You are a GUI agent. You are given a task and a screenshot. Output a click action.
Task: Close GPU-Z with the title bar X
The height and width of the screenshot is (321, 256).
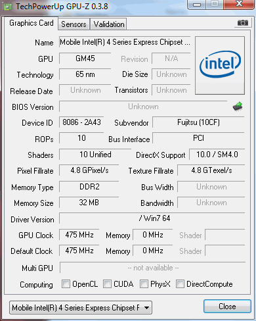(x=239, y=4)
